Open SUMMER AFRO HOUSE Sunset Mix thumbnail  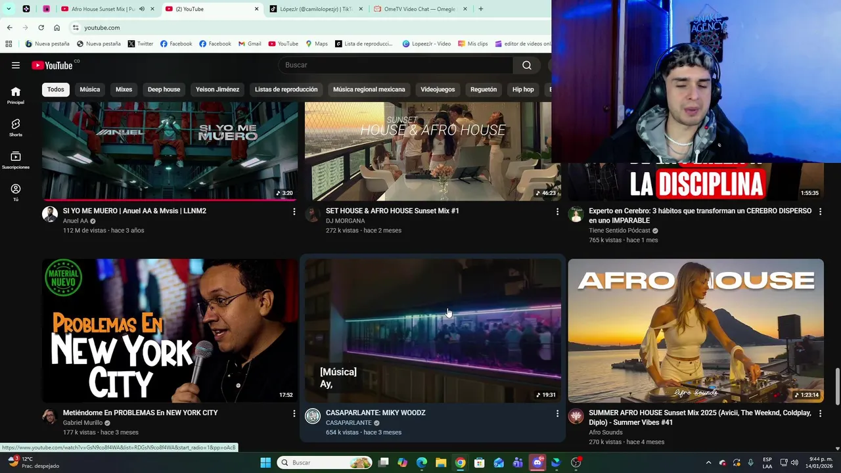coord(695,330)
